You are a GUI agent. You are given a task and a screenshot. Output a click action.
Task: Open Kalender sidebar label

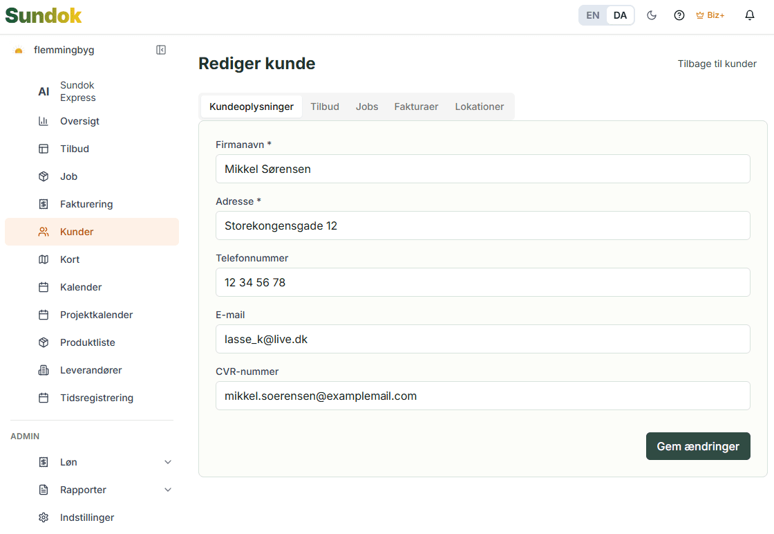pos(81,287)
